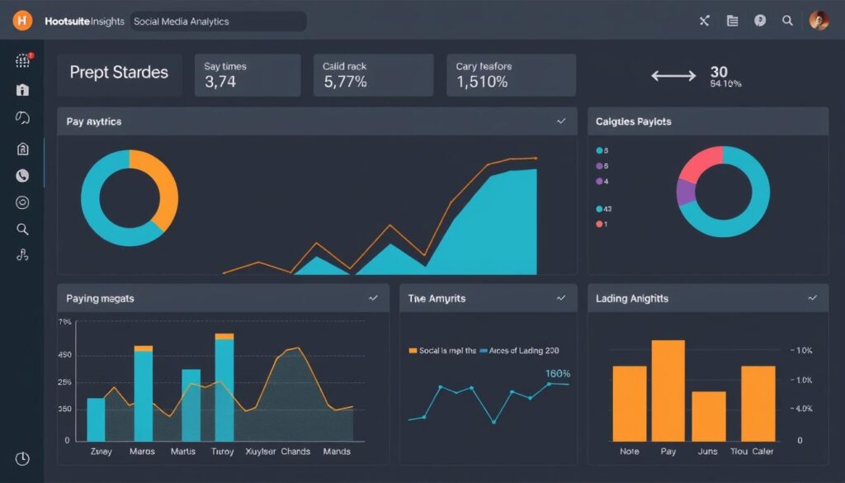This screenshot has width=845, height=483.
Task: Select the Social Media Analytics tab
Action: coord(218,21)
